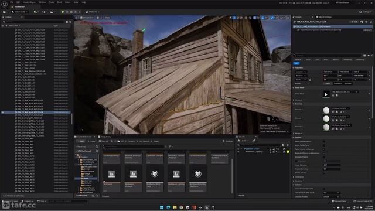Toggle the viewport rotation snap icon
Screen dimensions: 375x211
tap(263, 18)
